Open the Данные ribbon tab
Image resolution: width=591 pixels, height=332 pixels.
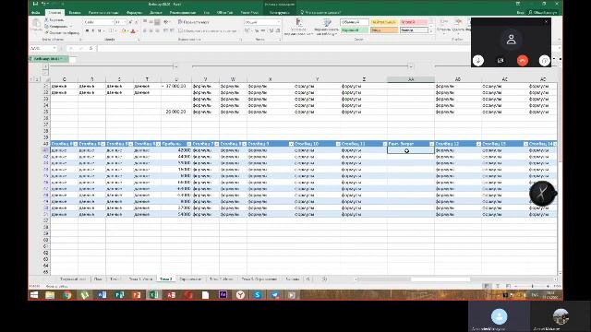point(156,12)
